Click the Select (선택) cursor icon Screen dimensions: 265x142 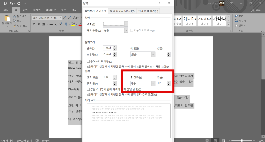pyautogui.click(x=236, y=26)
